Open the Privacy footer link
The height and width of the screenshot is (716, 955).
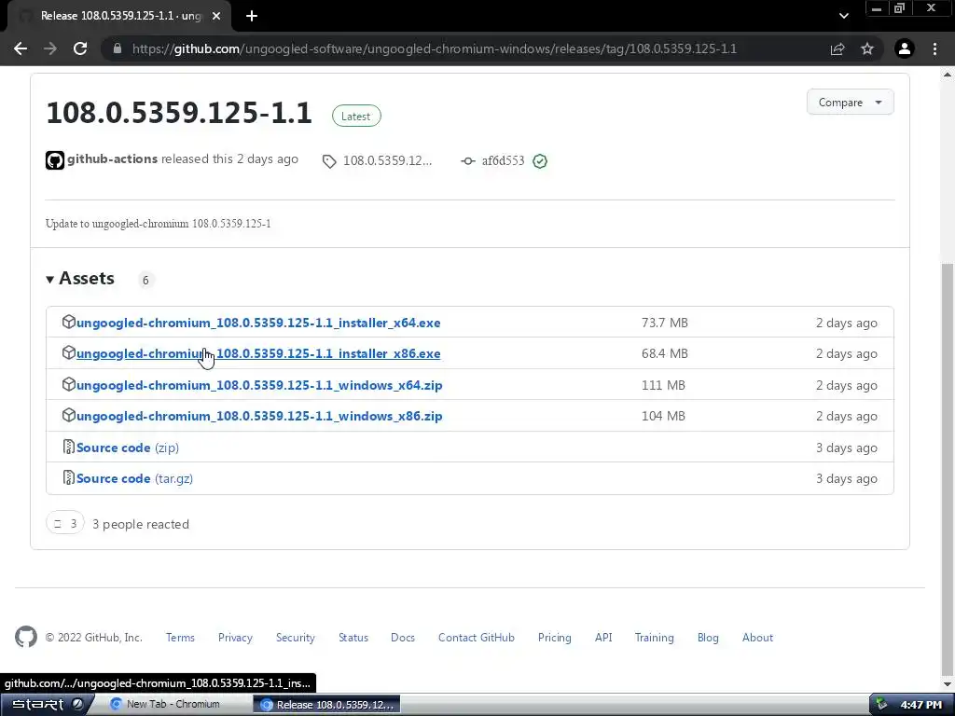235,638
